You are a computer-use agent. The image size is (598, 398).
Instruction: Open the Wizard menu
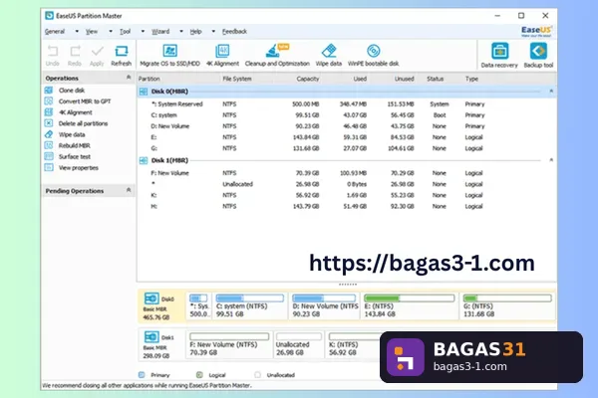pos(160,31)
